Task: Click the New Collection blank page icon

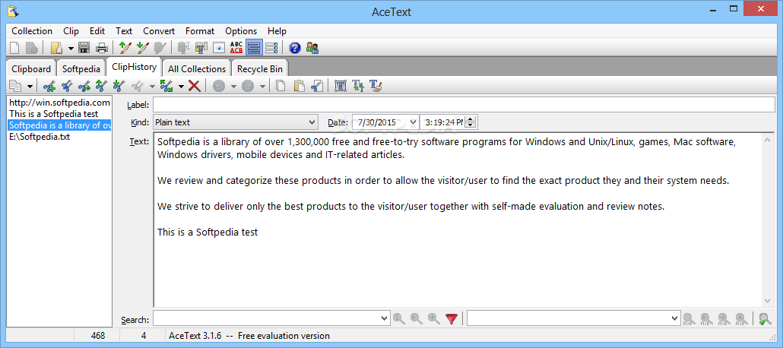Action: point(15,48)
